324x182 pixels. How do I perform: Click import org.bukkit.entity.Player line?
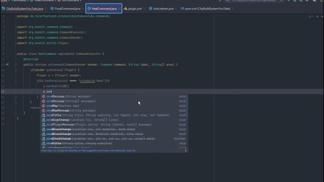(x=43, y=43)
